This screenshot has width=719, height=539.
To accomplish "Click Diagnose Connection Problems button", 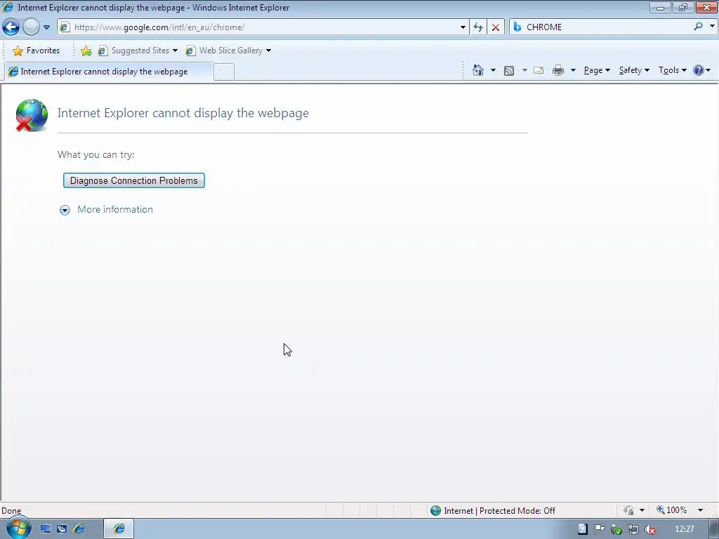I will pyautogui.click(x=134, y=180).
